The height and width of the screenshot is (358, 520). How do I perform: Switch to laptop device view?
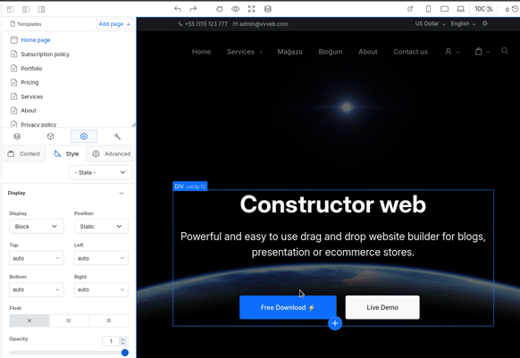[x=461, y=9]
